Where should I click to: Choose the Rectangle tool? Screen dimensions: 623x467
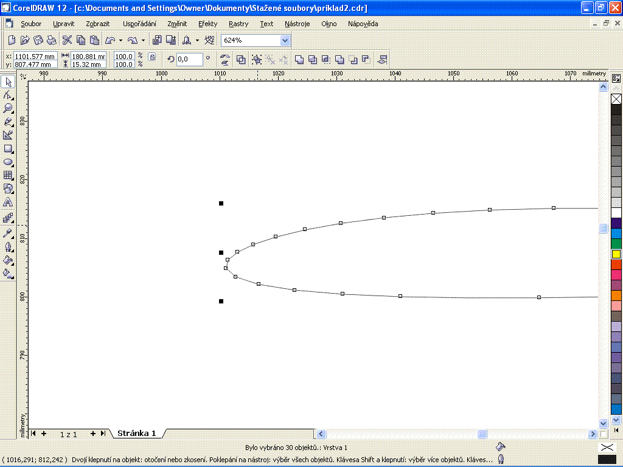click(x=9, y=148)
